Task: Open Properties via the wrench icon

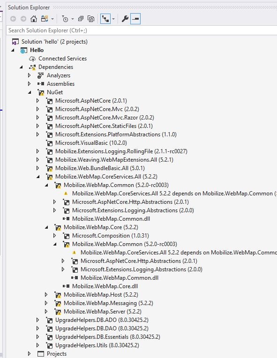Action: click(125, 19)
